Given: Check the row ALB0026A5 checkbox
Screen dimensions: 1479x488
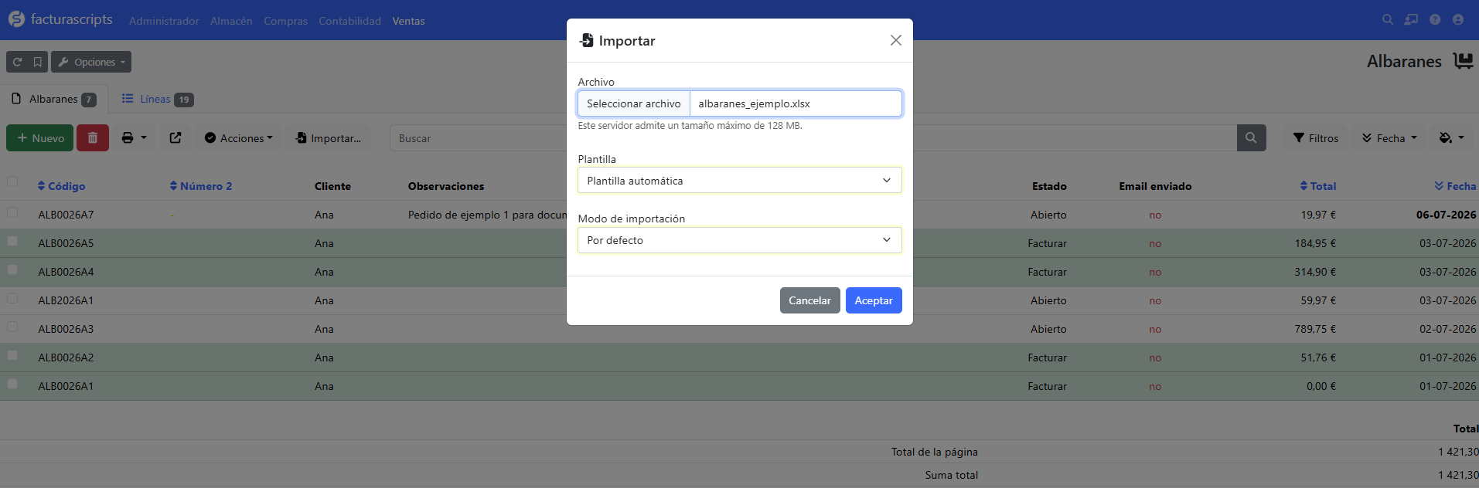Looking at the screenshot, I should tap(12, 241).
